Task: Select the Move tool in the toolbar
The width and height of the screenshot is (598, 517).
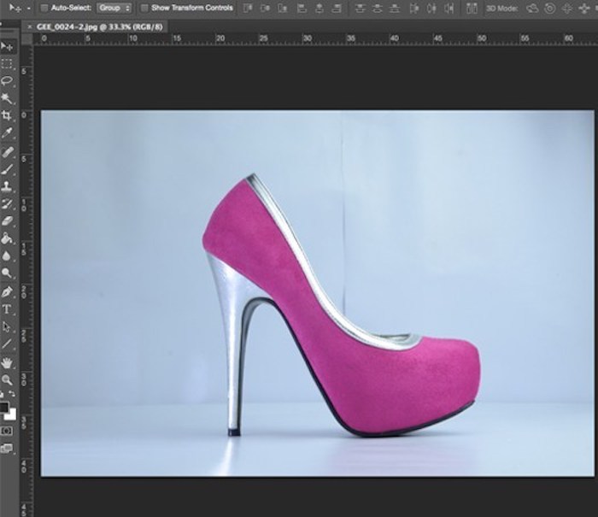Action: 8,46
